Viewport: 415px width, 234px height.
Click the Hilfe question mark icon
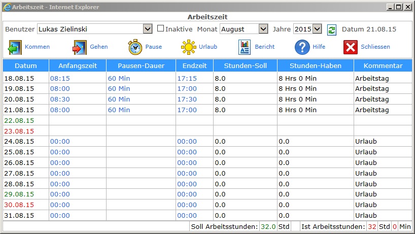click(x=302, y=47)
